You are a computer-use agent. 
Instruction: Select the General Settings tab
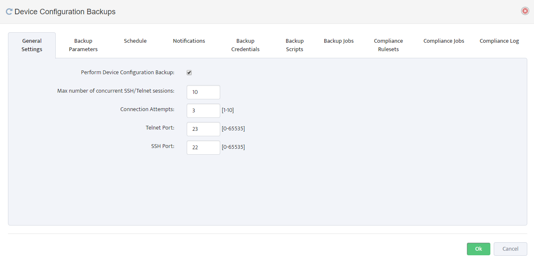pyautogui.click(x=32, y=45)
